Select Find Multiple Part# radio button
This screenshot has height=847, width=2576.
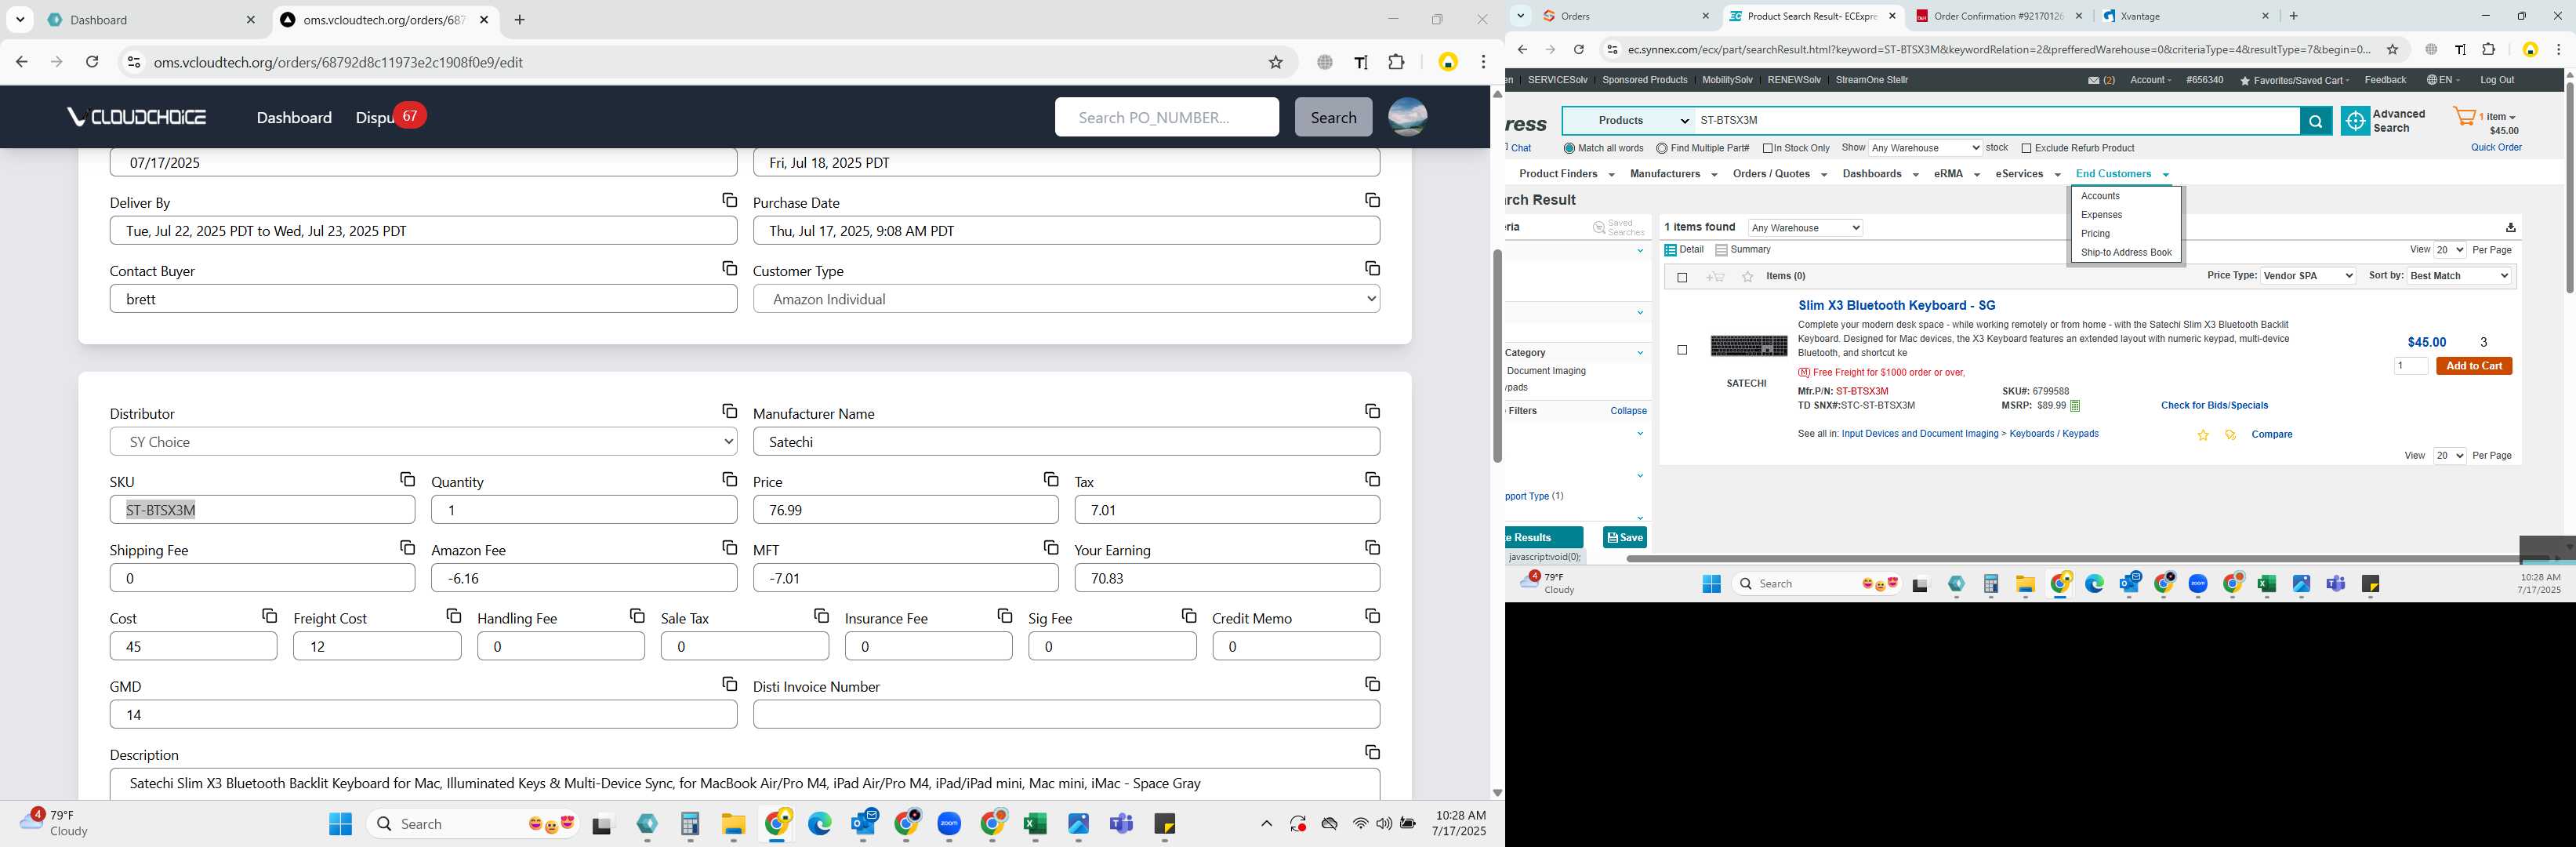(1661, 149)
